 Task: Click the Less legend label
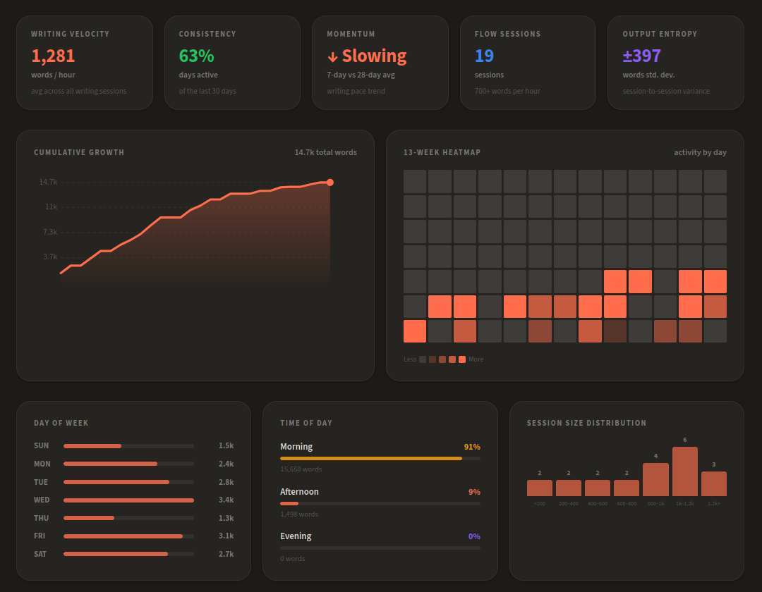click(410, 359)
